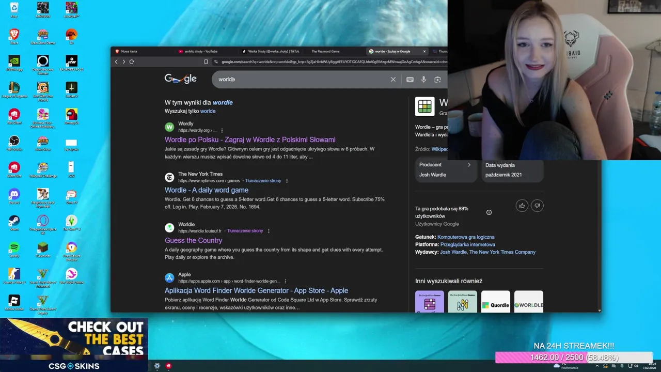
Task: Click corrected spelling link 'wordle'
Action: (x=223, y=102)
